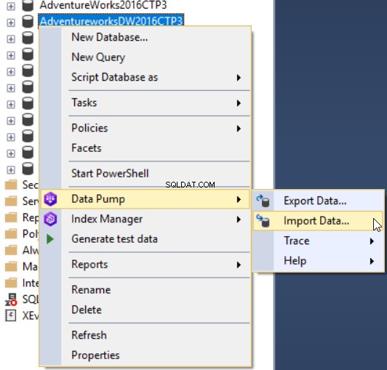Open the Index Manager submenu arrow
Image resolution: width=387 pixels, height=370 pixels.
[239, 220]
